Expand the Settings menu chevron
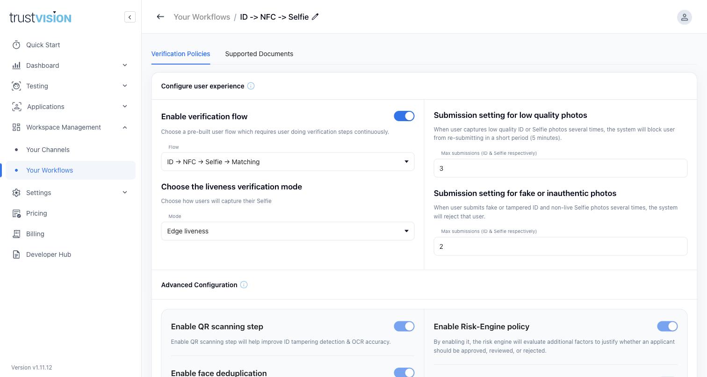Viewport: 707px width, 377px height. point(125,193)
